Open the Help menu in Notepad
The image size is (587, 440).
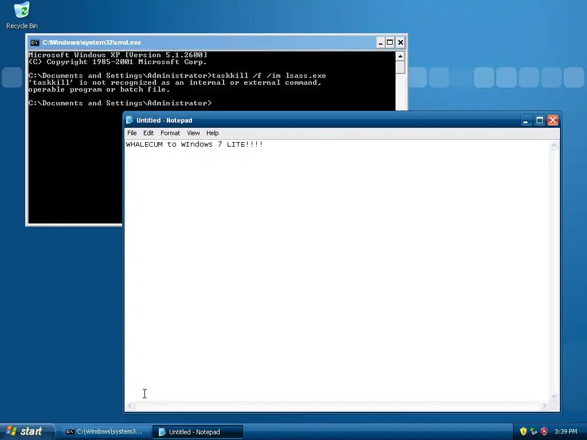pyautogui.click(x=212, y=133)
